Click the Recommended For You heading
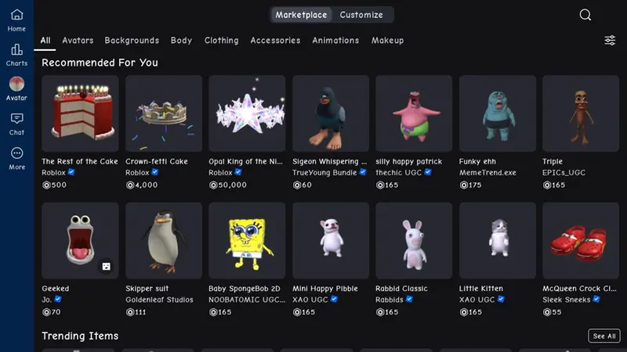The height and width of the screenshot is (352, 627). click(100, 63)
